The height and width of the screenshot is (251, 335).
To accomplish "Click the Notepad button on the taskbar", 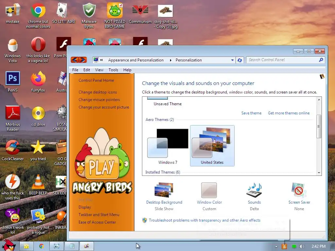I will pos(72,246).
